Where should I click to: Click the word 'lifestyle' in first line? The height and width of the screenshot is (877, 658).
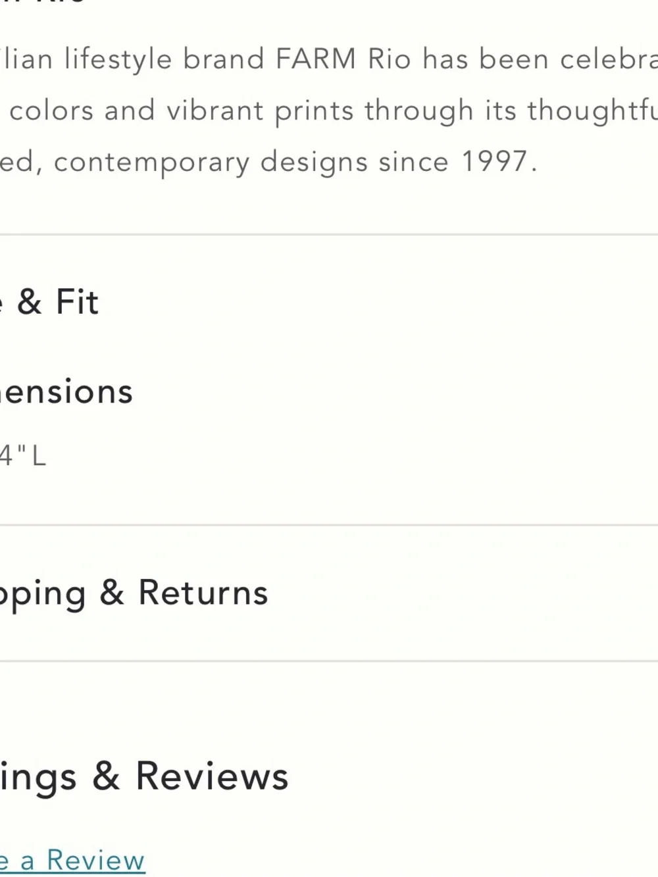(118, 59)
